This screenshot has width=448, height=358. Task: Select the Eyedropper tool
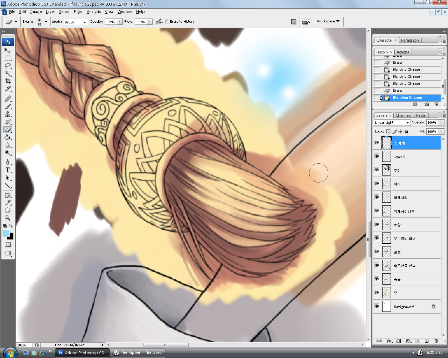(x=8, y=202)
